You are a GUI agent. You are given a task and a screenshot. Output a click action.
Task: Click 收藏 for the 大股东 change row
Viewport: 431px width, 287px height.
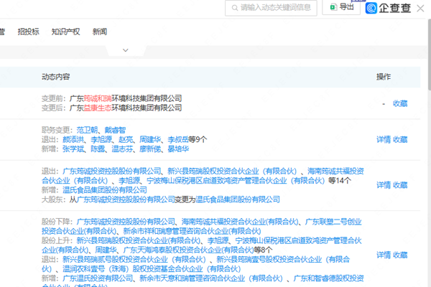coord(400,185)
